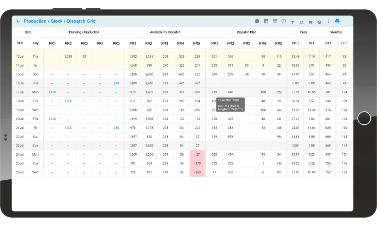Click the color palette icon
The width and height of the screenshot is (377, 226).
click(x=319, y=22)
